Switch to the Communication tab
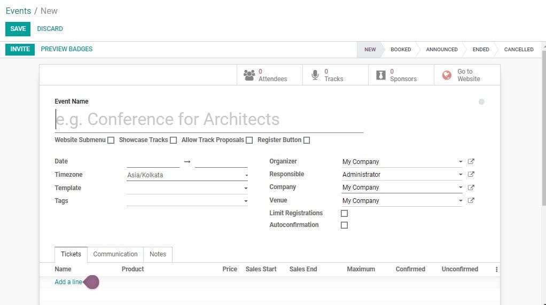Image resolution: width=546 pixels, height=305 pixels. click(x=115, y=254)
